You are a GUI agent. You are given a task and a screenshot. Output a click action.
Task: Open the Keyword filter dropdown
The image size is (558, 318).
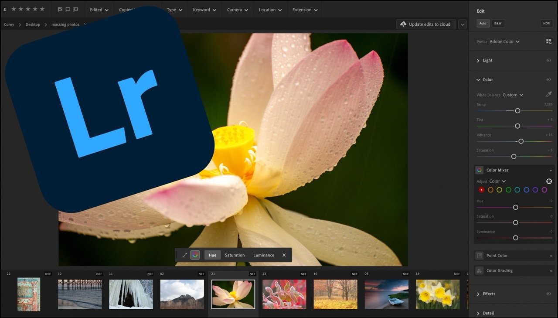(x=204, y=10)
